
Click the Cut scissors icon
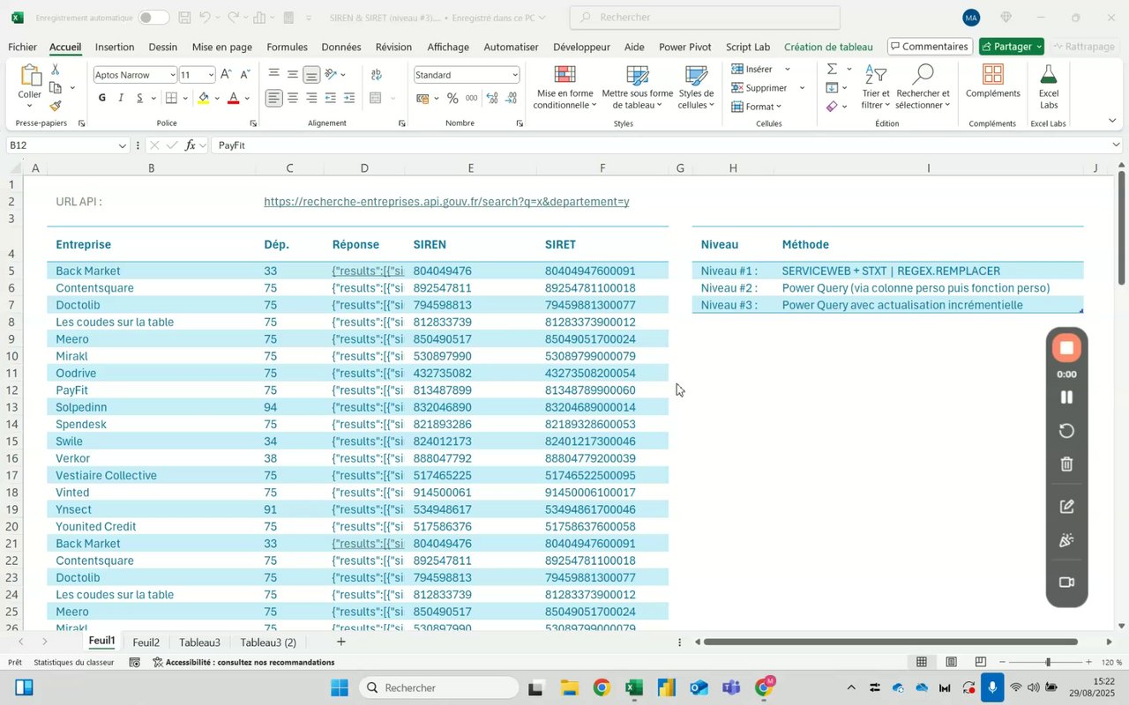(x=56, y=69)
